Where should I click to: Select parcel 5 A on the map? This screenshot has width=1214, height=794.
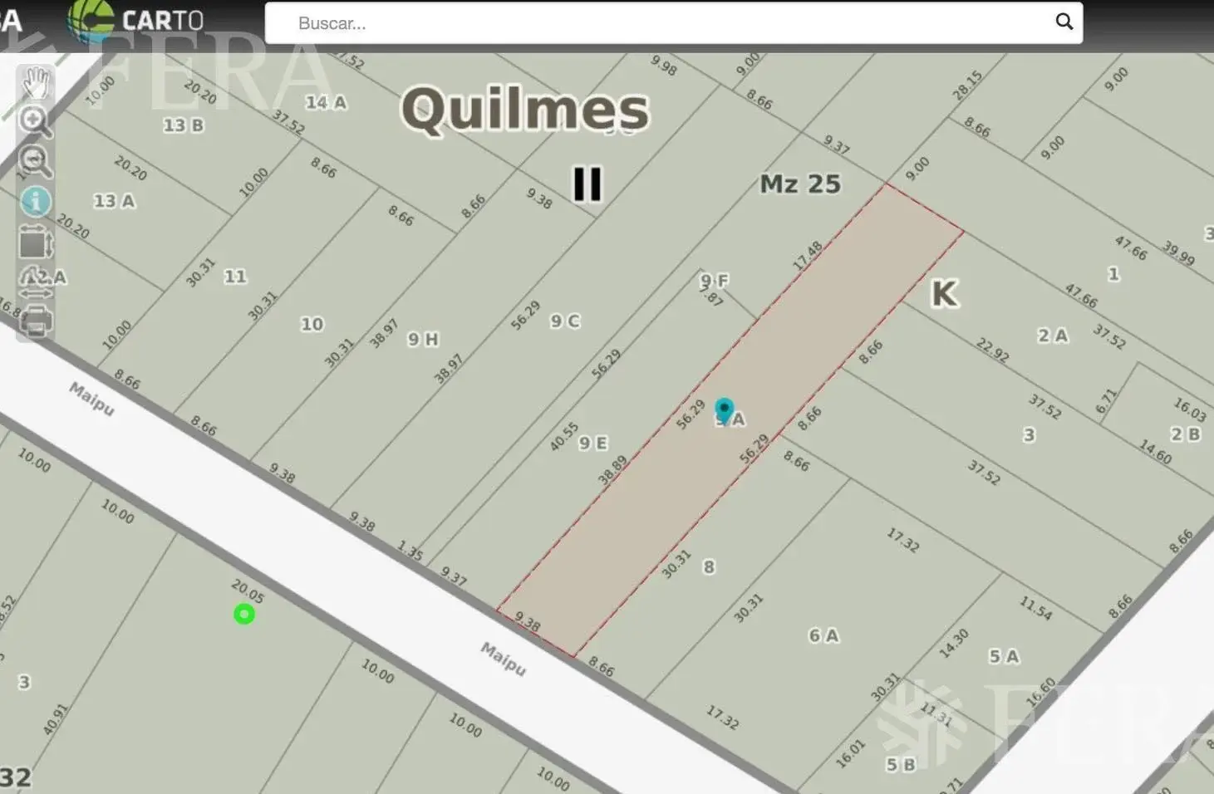1004,656
